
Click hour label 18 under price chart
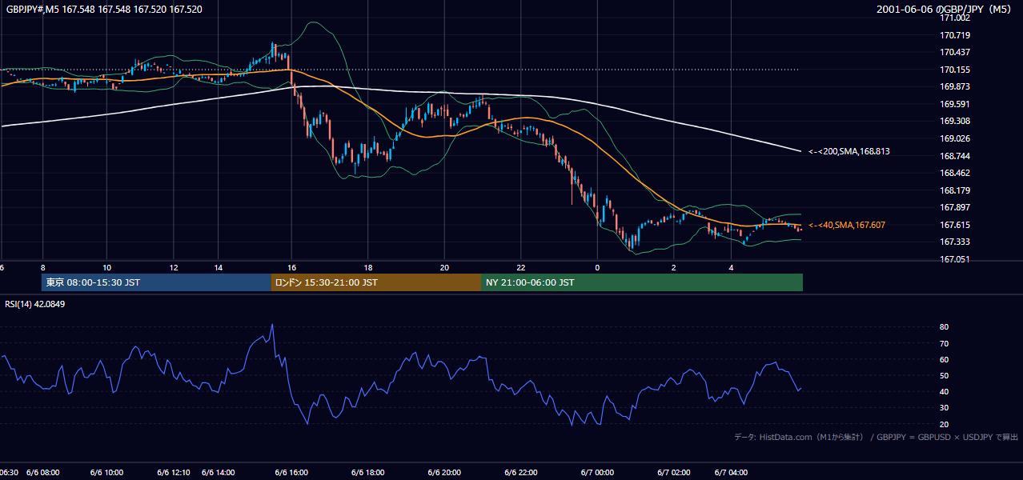coord(368,267)
